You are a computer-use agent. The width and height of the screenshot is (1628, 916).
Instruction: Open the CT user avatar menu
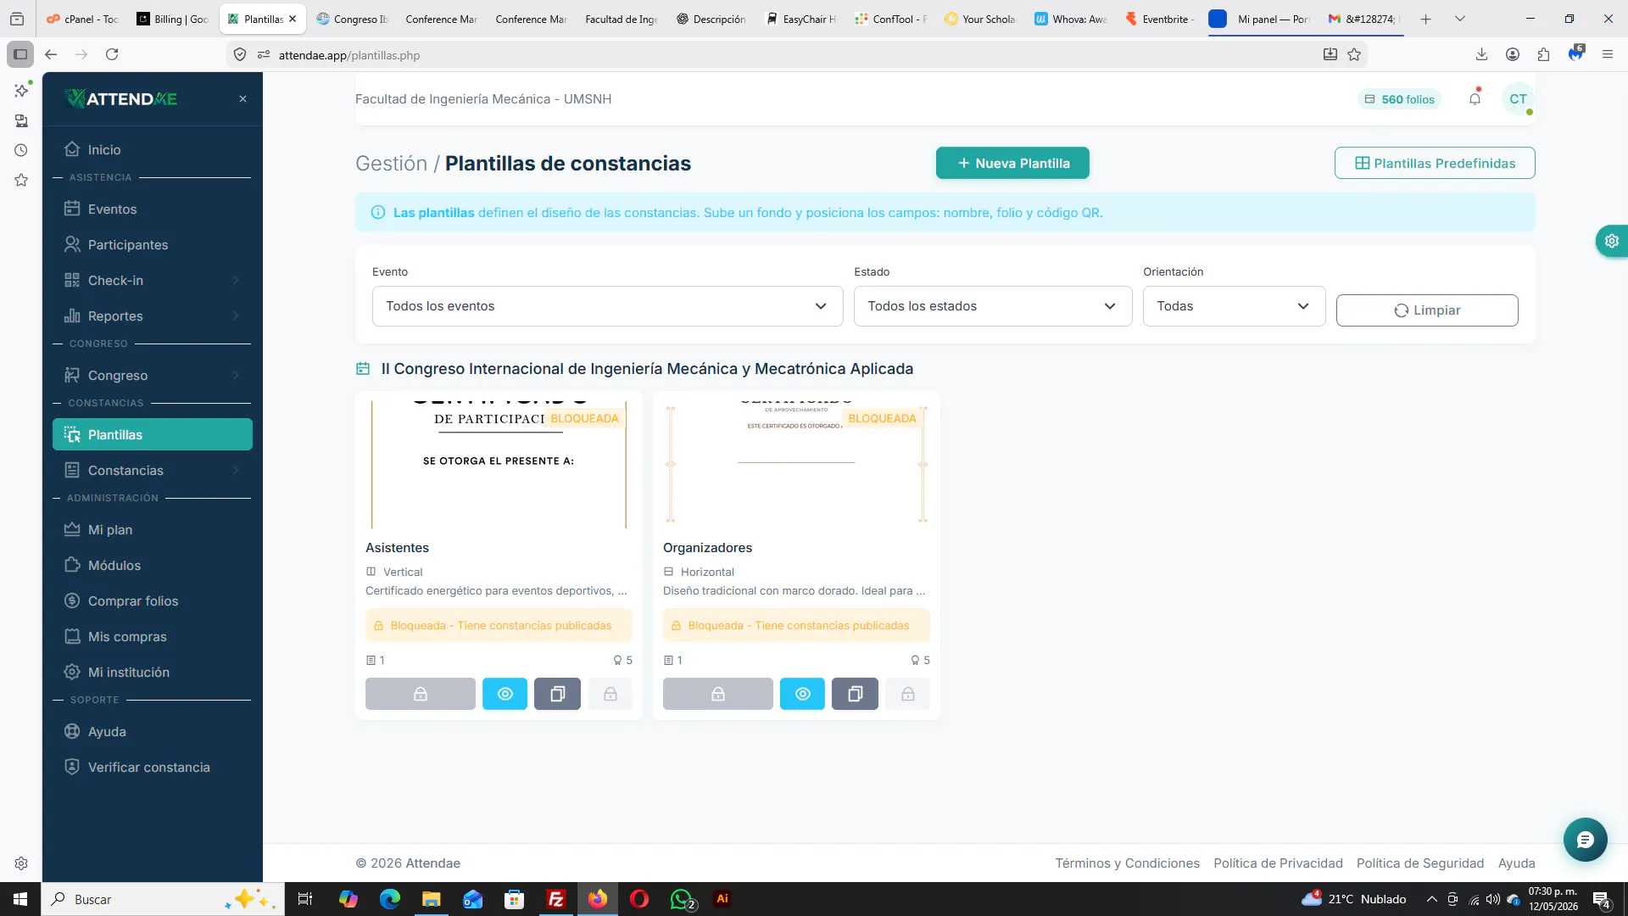tap(1518, 98)
